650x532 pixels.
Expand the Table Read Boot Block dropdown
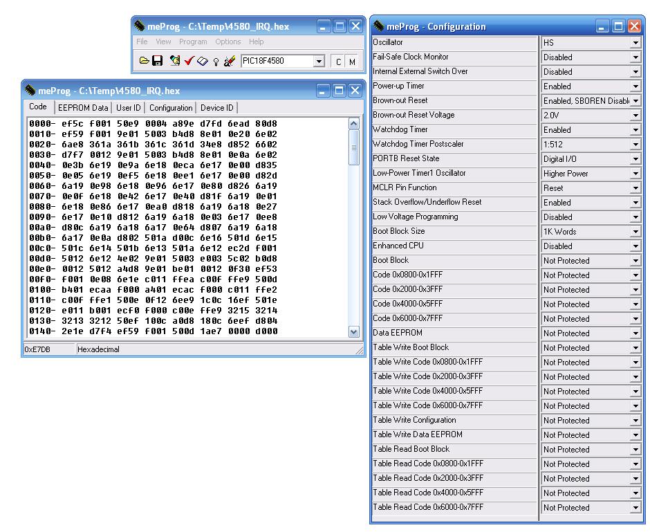pyautogui.click(x=635, y=449)
